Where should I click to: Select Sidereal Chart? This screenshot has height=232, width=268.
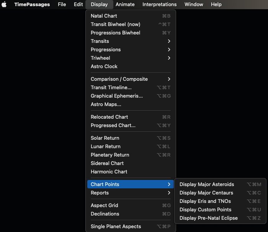coord(131,163)
